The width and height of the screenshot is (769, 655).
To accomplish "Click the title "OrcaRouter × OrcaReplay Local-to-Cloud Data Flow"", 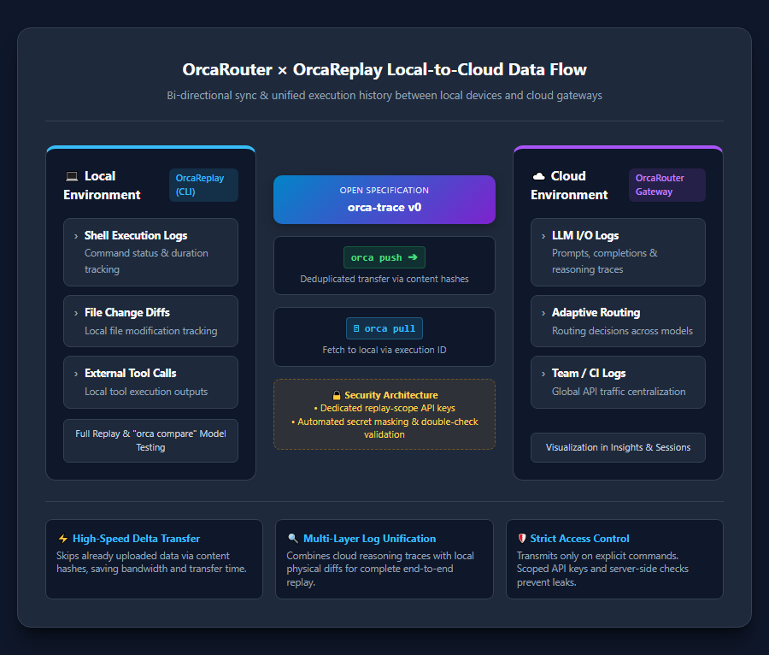I will [x=384, y=69].
